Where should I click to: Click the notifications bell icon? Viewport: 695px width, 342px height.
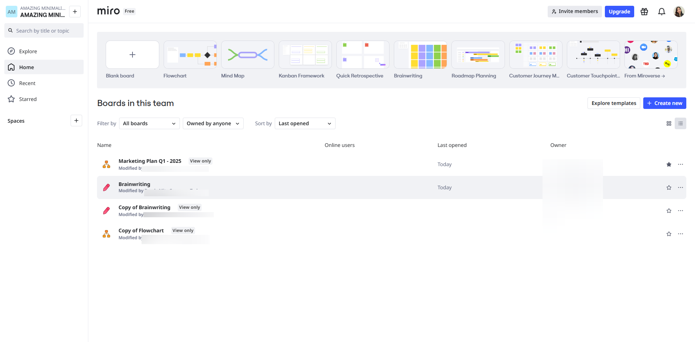click(661, 12)
